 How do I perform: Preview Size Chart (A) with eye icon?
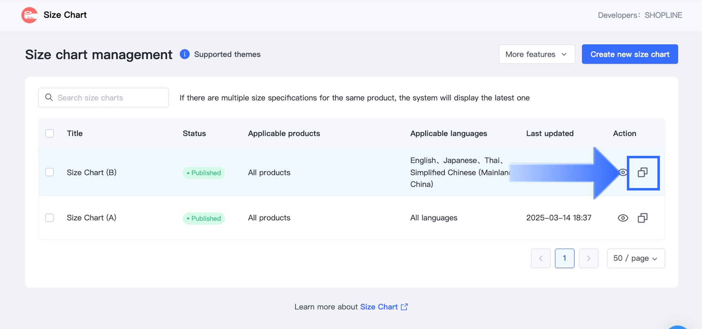[623, 218]
